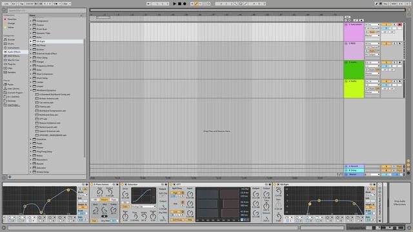Expand the Drum Buss folder

[30, 29]
